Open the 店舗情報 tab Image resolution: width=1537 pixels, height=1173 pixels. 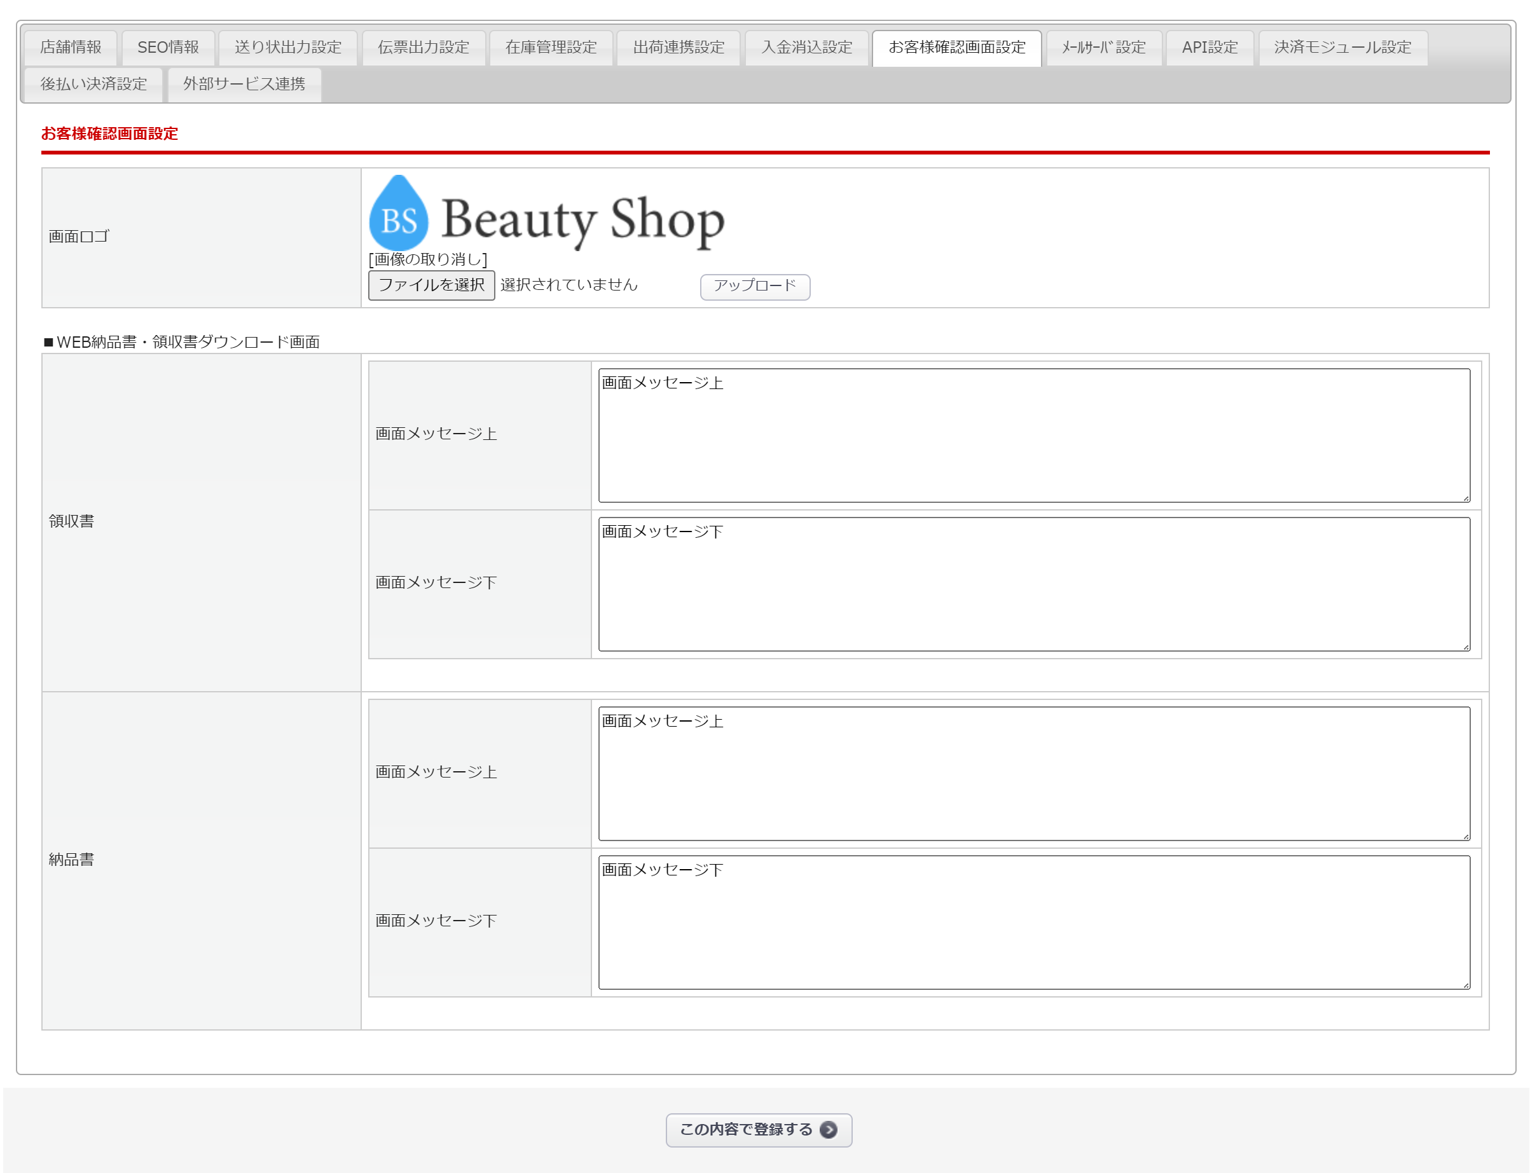71,48
